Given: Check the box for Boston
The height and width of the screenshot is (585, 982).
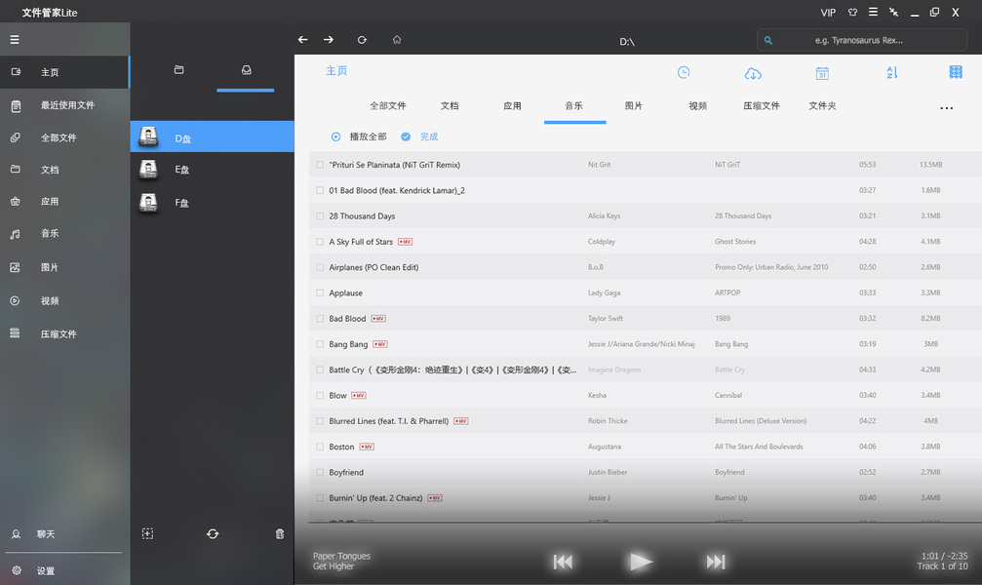Looking at the screenshot, I should pyautogui.click(x=320, y=448).
